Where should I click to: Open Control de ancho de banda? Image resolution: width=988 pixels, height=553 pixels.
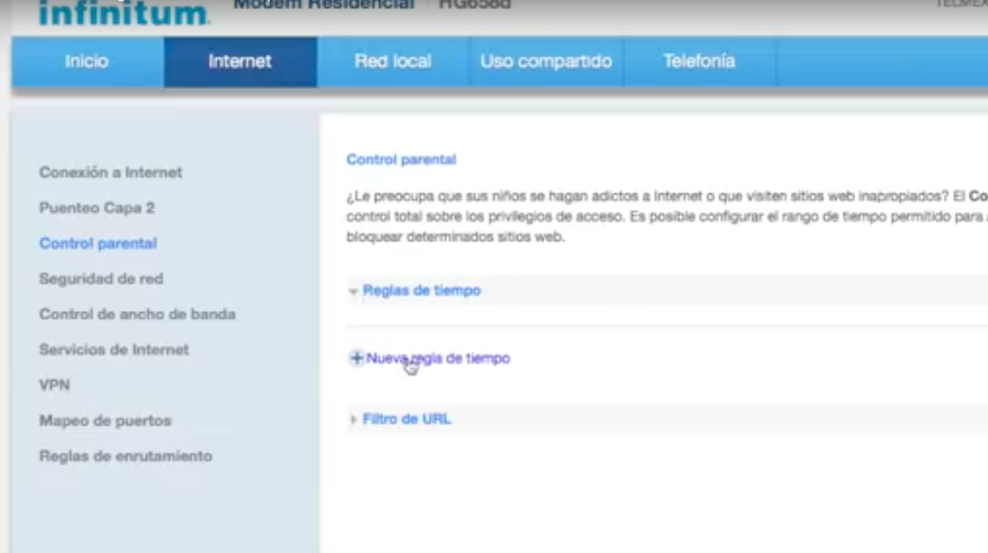(138, 314)
